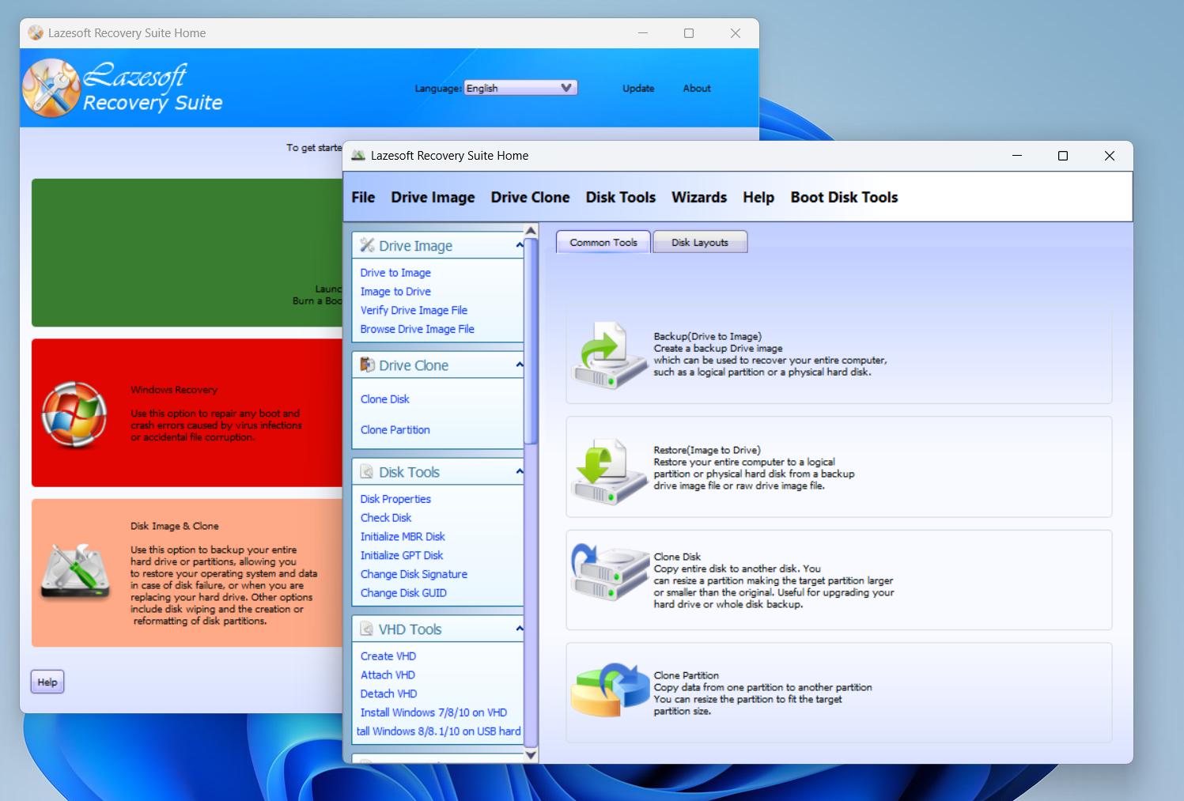Click the Lazesoft Recovery Suite logo
This screenshot has width=1184, height=801.
pos(51,88)
